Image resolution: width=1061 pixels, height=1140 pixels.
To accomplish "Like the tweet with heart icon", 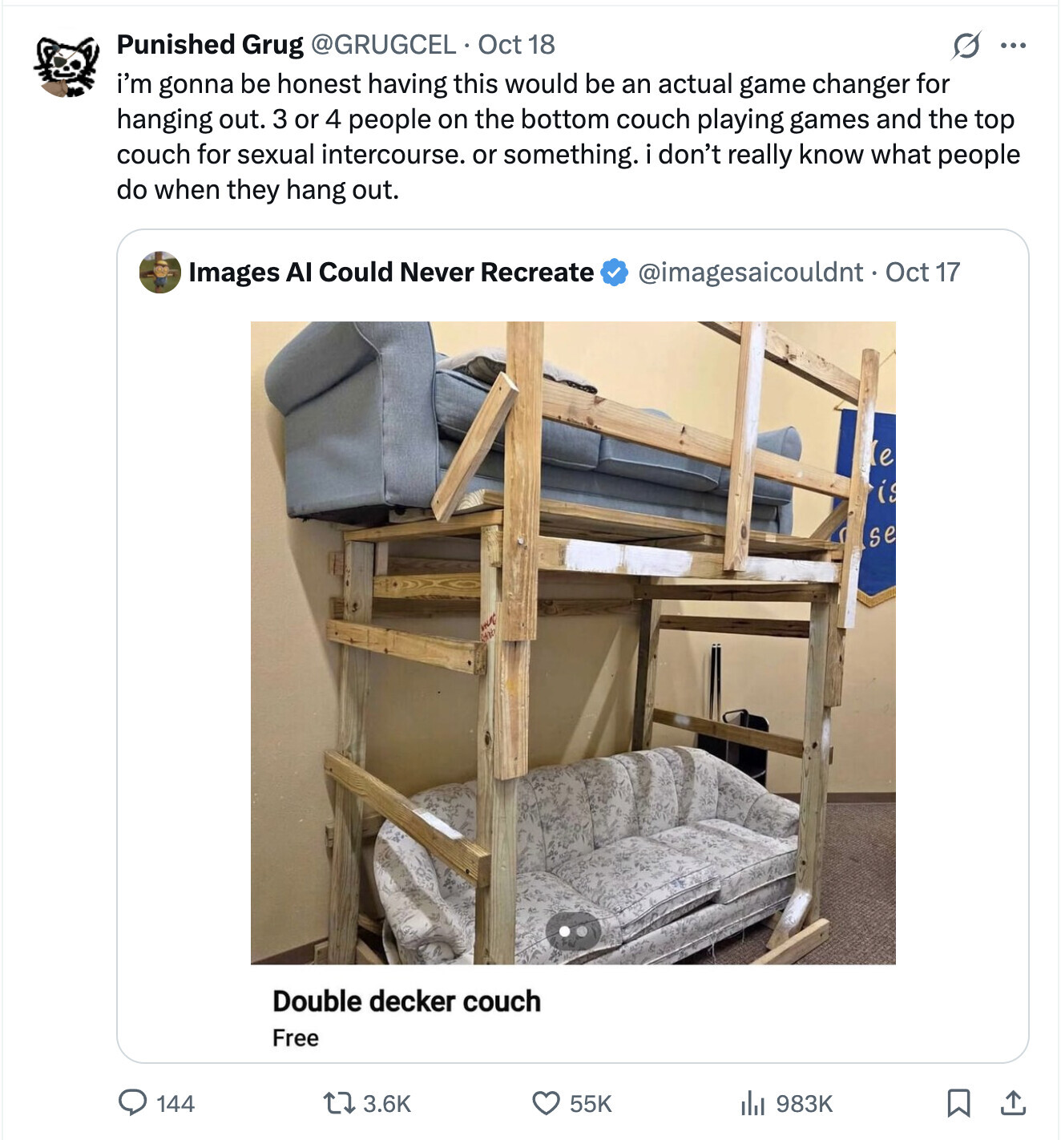I will pyautogui.click(x=546, y=1103).
